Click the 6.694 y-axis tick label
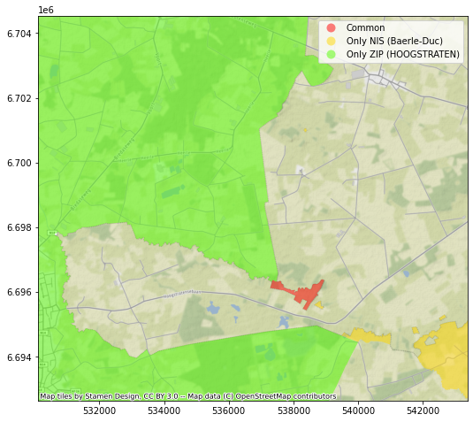473x422 pixels. (x=19, y=357)
